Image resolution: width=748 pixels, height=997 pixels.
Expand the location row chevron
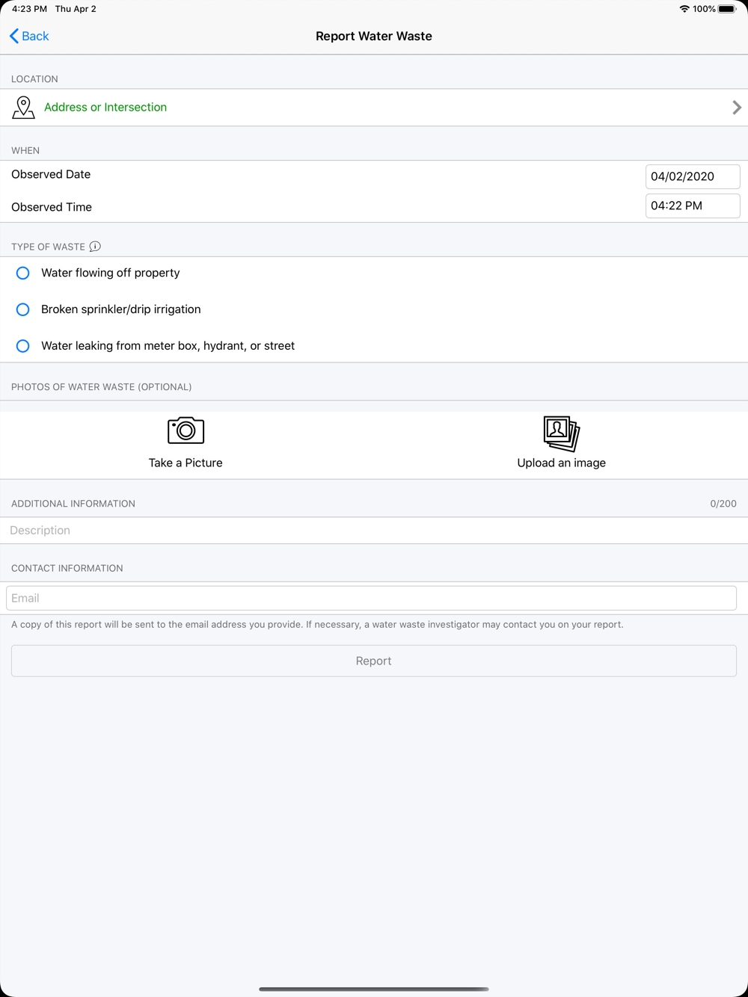[737, 108]
